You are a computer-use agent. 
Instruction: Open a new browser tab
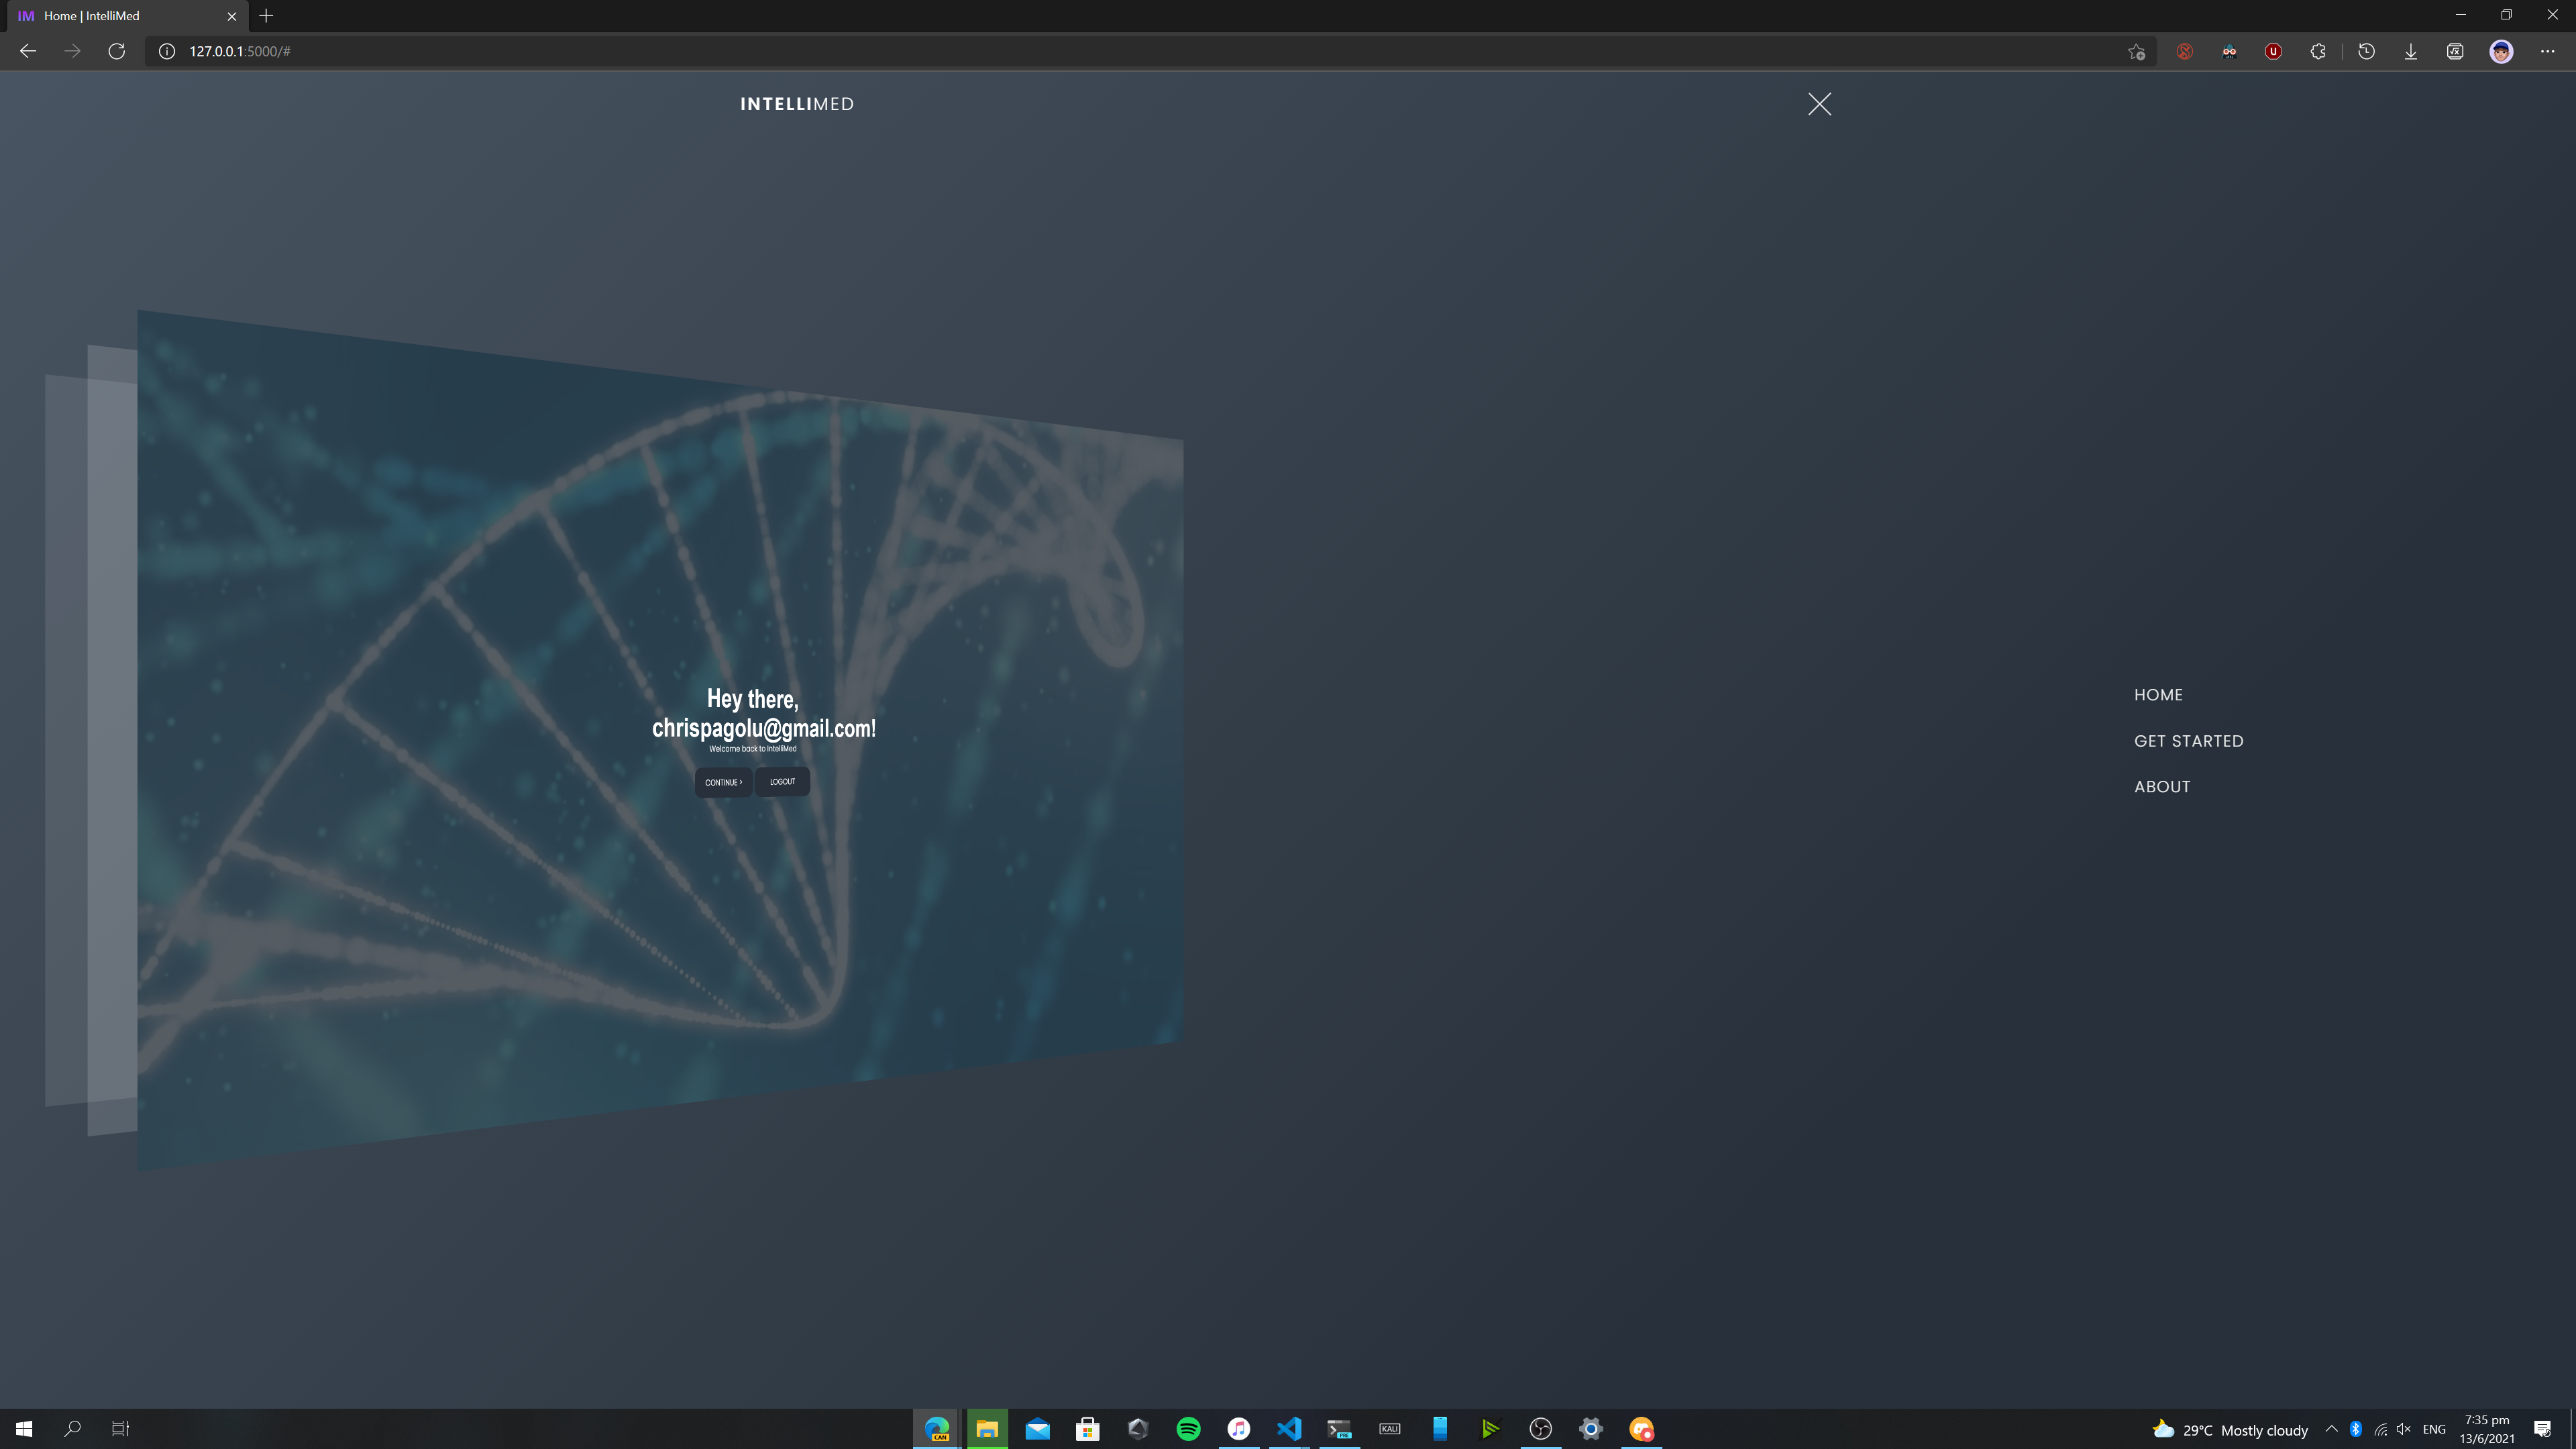266,16
